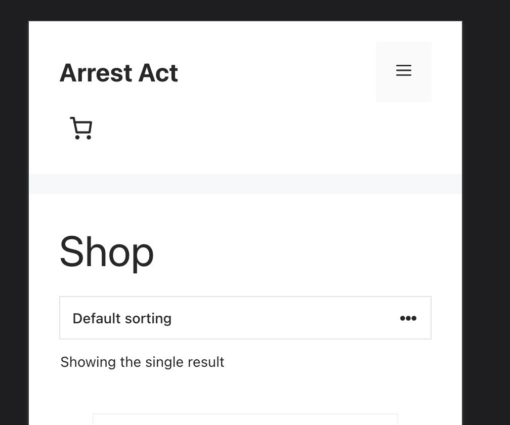Click the Shop page heading
The image size is (510, 425).
click(x=106, y=252)
